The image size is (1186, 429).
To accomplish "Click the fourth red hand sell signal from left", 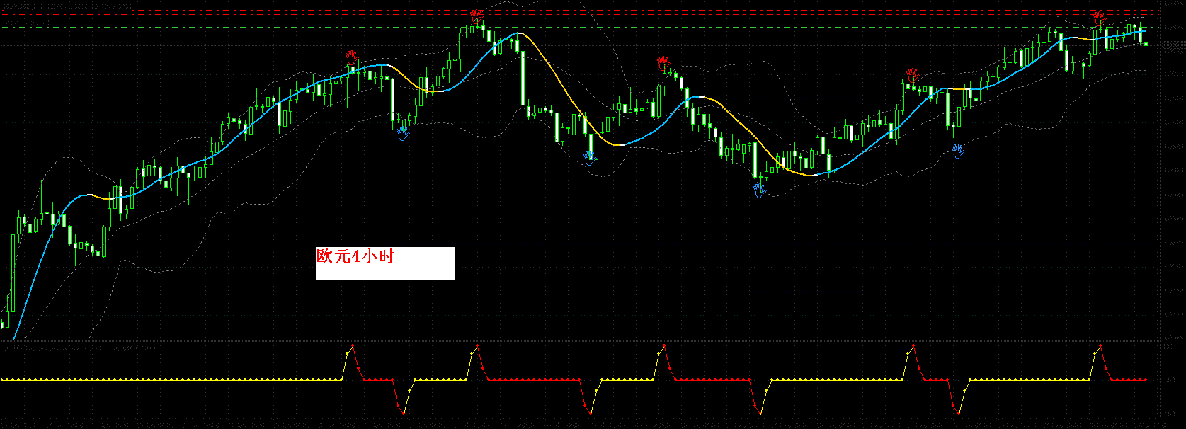I will (912, 74).
